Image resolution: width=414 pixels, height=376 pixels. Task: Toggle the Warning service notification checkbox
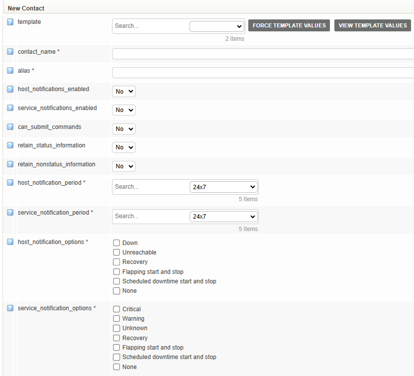tap(116, 319)
